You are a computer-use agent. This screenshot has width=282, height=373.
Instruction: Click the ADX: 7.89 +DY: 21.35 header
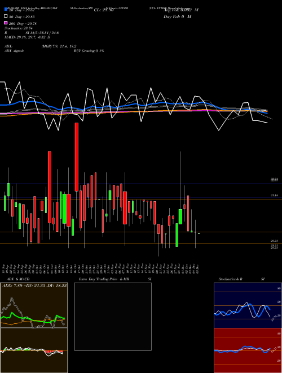point(34,285)
